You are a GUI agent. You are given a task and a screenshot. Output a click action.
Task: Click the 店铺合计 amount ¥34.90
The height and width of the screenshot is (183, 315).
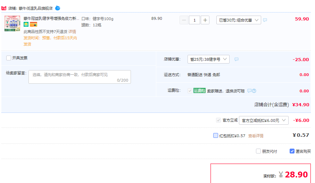300,105
